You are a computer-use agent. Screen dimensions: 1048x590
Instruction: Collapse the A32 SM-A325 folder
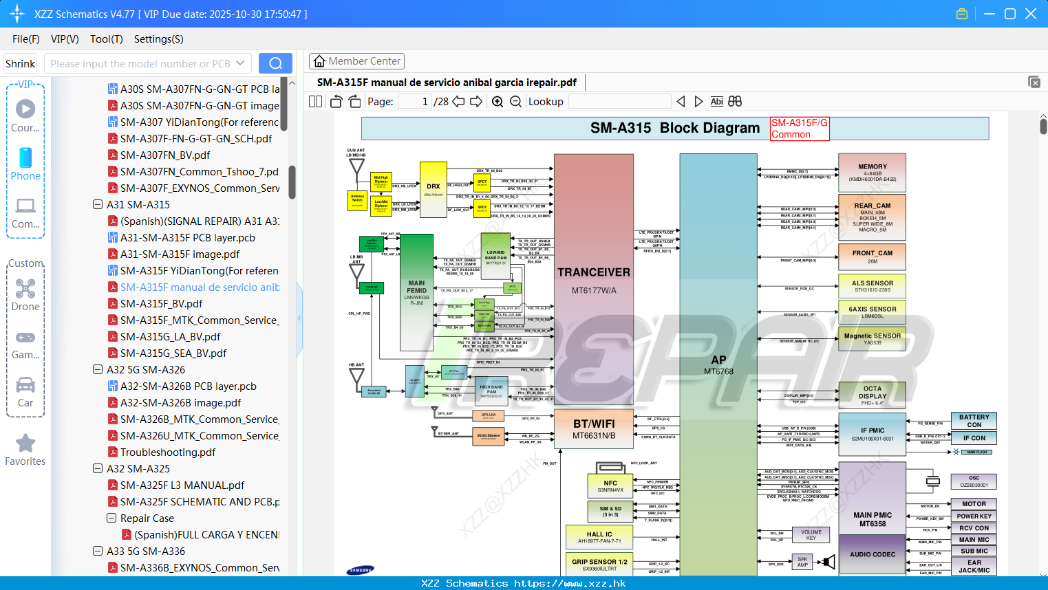point(98,468)
